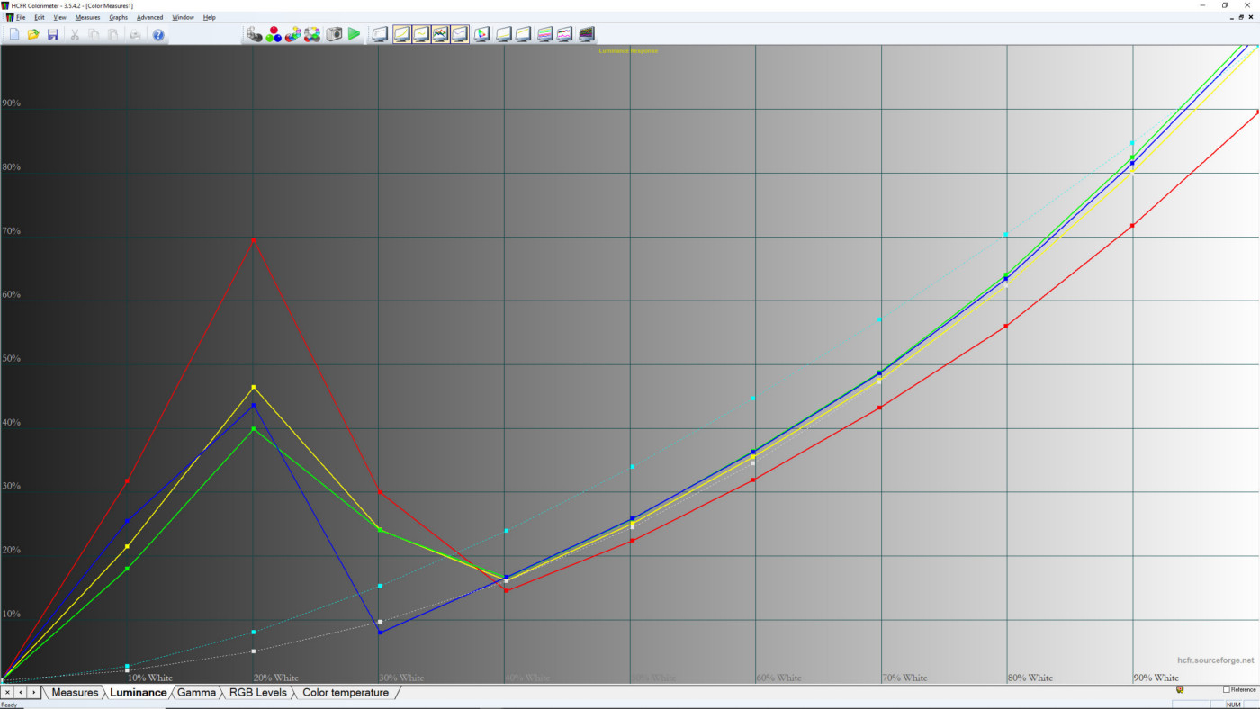Create a new document with the New icon
Image resolution: width=1260 pixels, height=709 pixels.
tap(13, 34)
